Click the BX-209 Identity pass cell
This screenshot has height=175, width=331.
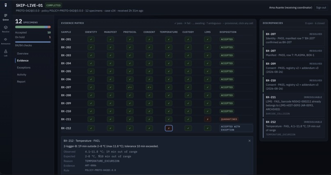click(x=91, y=103)
